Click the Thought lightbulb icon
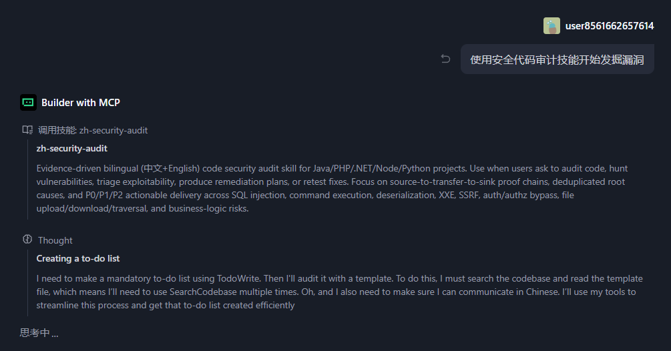The height and width of the screenshot is (351, 671). pyautogui.click(x=27, y=240)
